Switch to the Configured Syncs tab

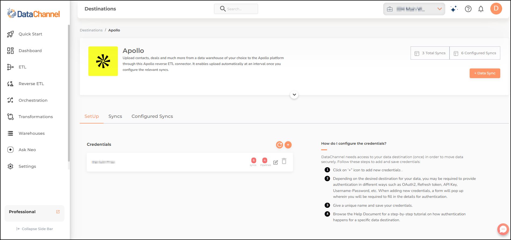[152, 117]
